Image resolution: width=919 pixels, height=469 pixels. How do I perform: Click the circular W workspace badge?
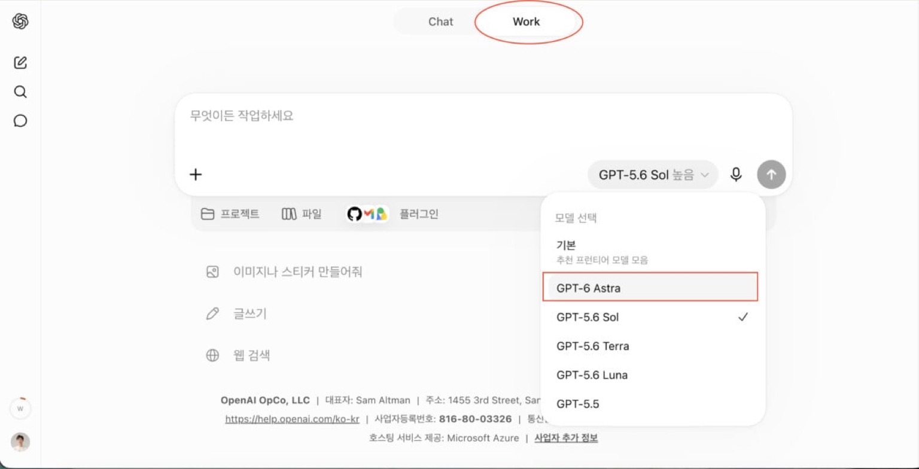click(20, 409)
